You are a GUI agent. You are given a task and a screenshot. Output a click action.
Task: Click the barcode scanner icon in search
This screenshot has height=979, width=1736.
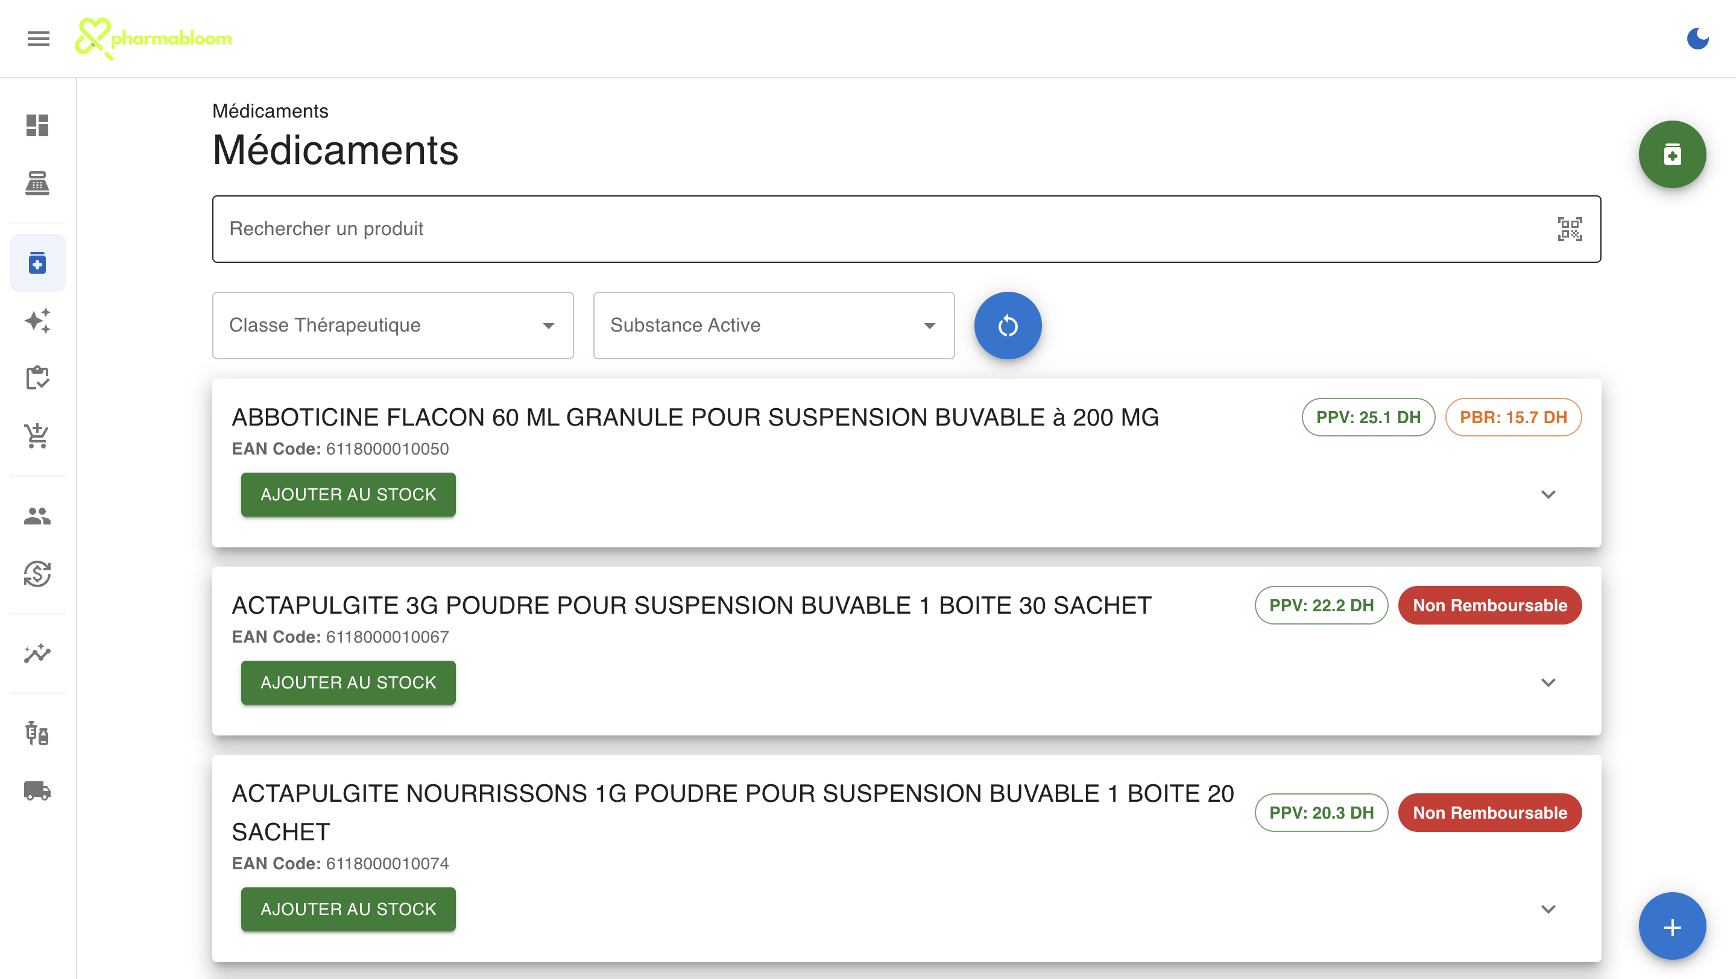[x=1570, y=229]
